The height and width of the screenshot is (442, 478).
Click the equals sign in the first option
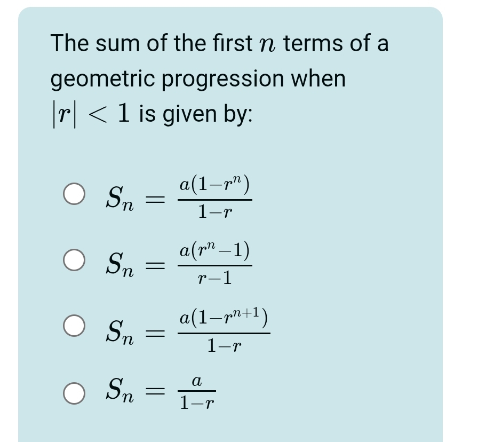pyautogui.click(x=153, y=199)
